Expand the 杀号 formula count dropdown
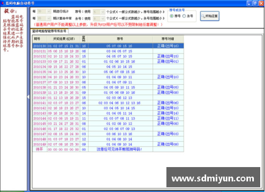The image size is (265, 192). [99, 19]
